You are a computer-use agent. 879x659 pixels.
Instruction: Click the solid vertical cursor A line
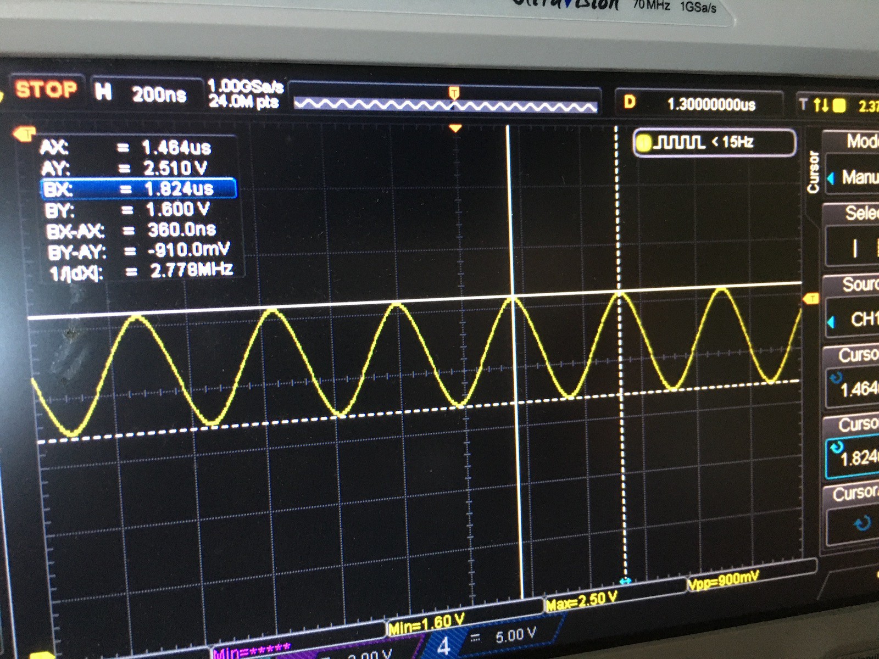click(514, 362)
